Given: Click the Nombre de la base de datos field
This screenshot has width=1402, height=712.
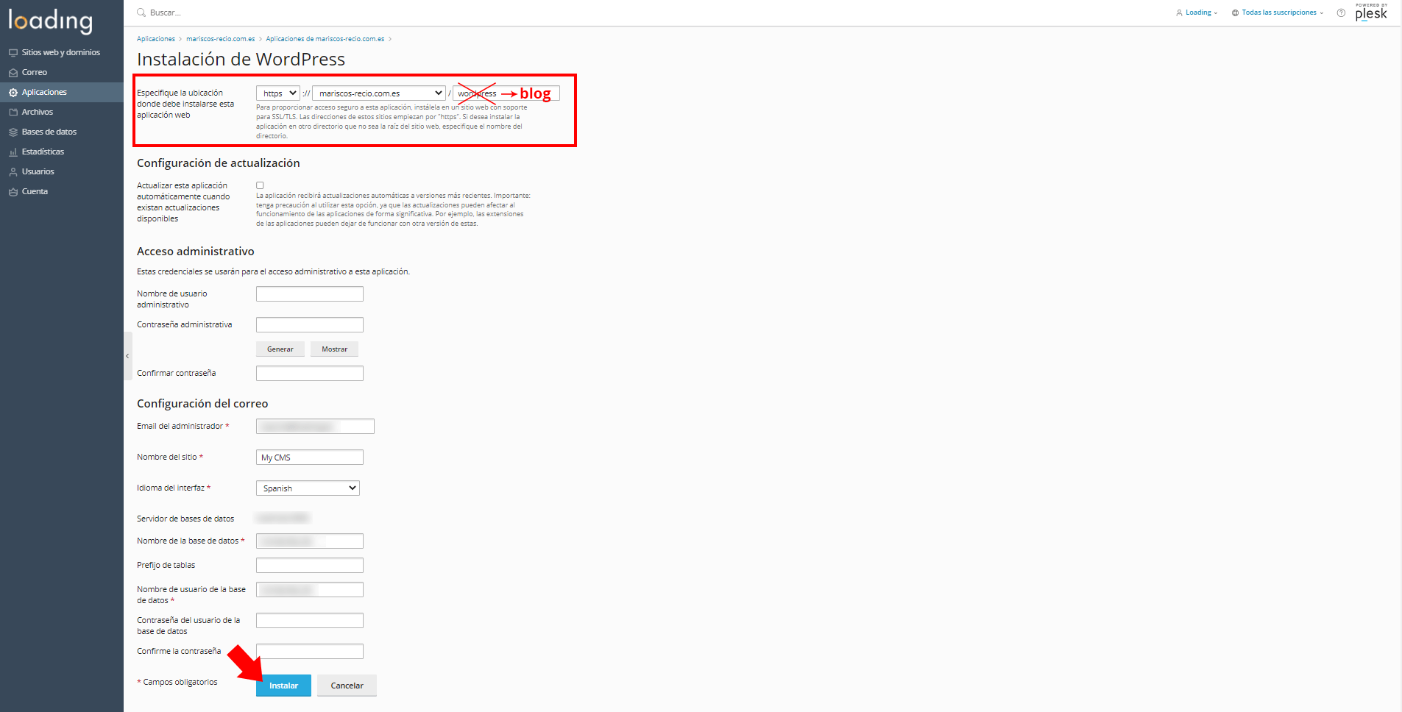Looking at the screenshot, I should tap(310, 541).
